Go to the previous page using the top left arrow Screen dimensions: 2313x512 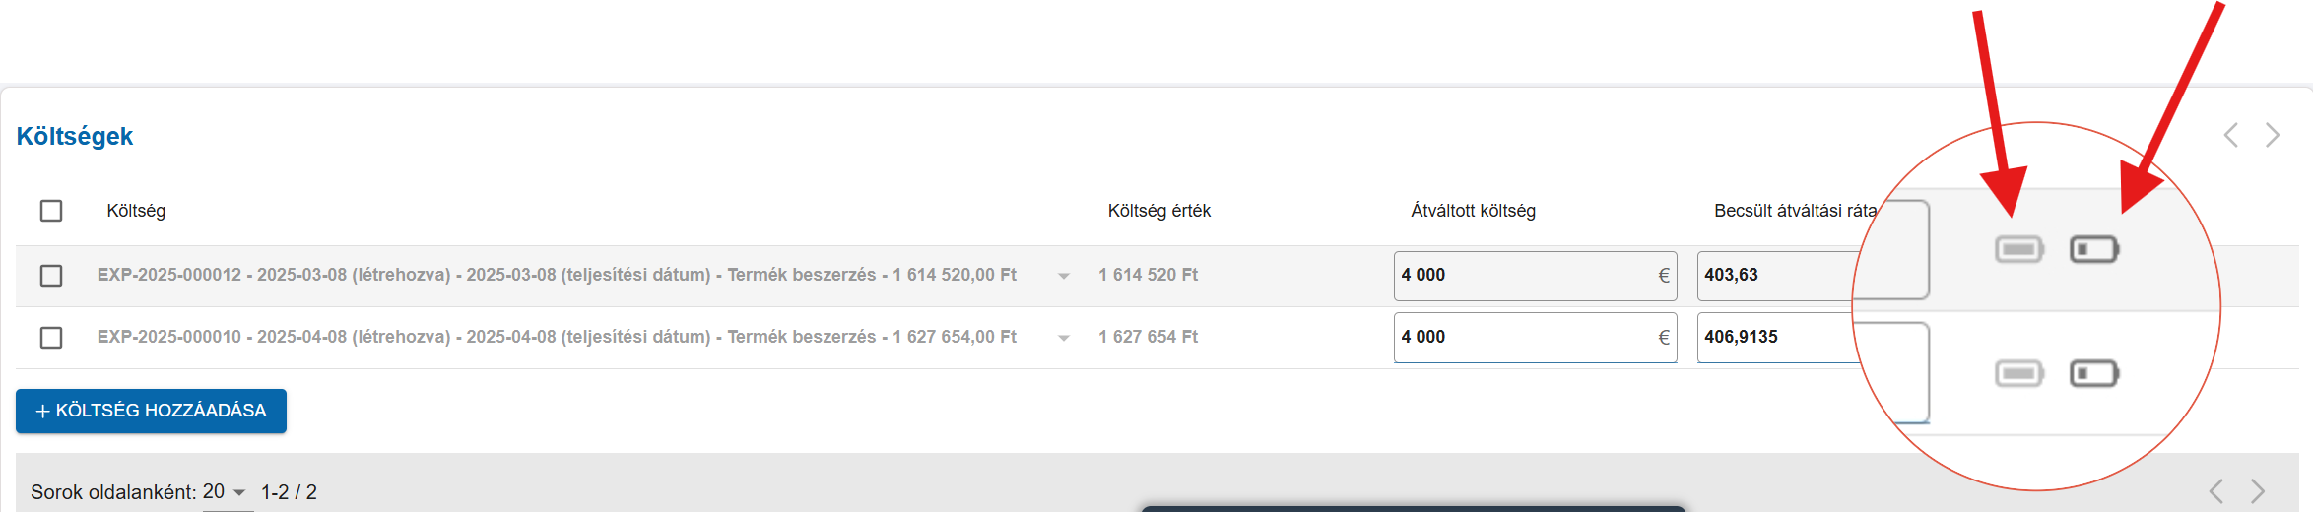click(x=2231, y=135)
